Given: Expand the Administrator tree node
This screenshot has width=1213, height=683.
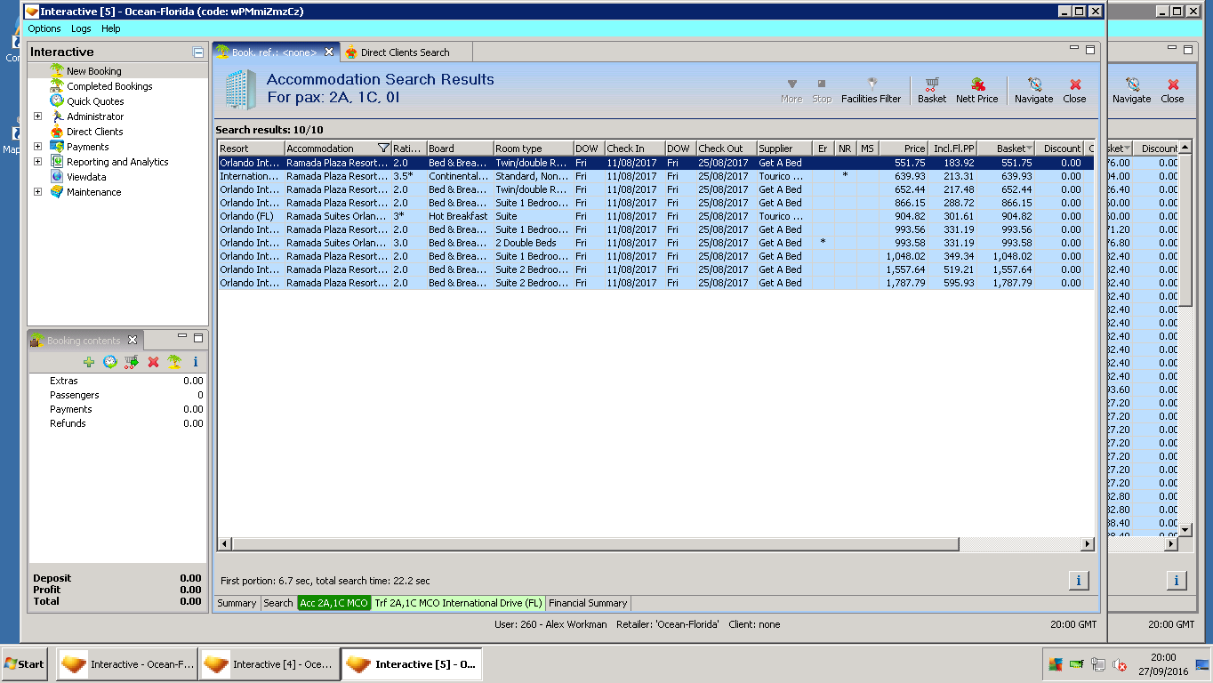Looking at the screenshot, I should point(37,117).
